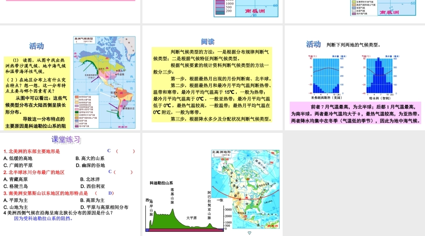Click the 科迪勒拉山系 label on the profile
Screen dimensions: 425x236
click(x=161, y=183)
